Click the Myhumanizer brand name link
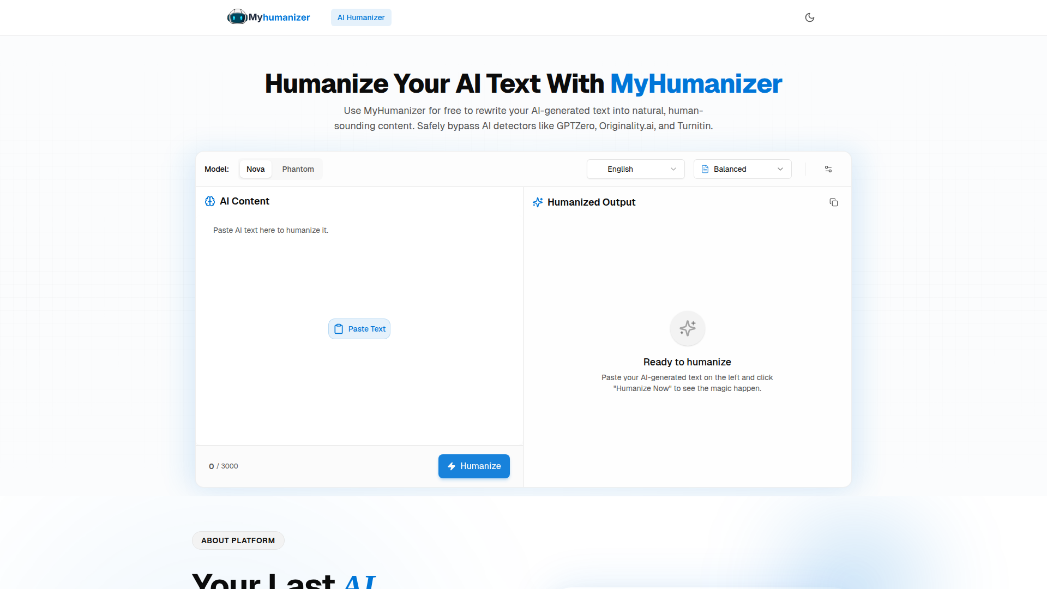Screen dimensions: 1047x589 coord(279,17)
